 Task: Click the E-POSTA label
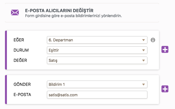coord(22,95)
